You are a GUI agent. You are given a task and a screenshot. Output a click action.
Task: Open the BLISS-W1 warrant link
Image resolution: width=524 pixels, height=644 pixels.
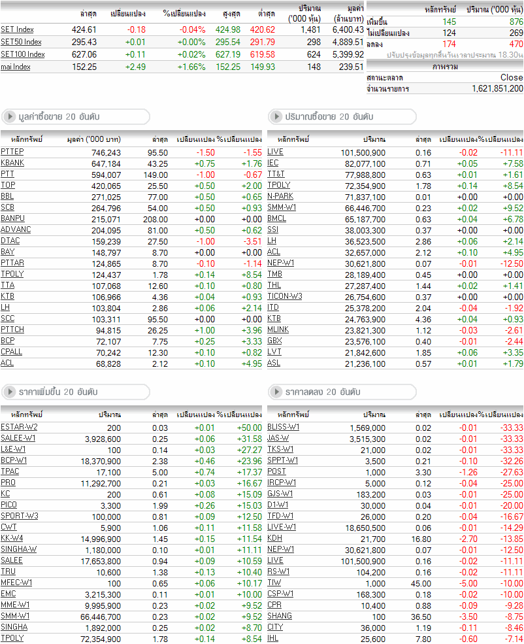coord(284,427)
